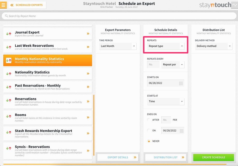Click the Export Details button
Image resolution: width=238 pixels, height=166 pixels.
(118, 157)
